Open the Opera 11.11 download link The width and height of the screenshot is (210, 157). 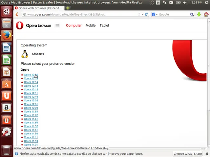tap(31, 137)
